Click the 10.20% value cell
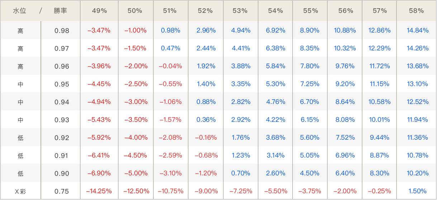 coord(417,173)
